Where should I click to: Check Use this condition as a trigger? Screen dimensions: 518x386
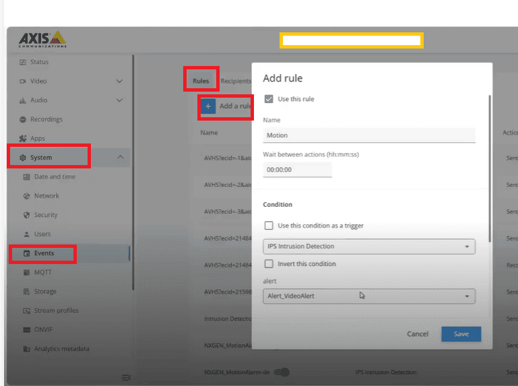(x=269, y=226)
